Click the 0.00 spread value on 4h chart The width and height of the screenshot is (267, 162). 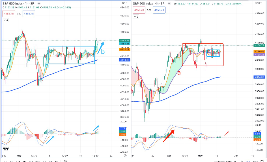(149, 10)
